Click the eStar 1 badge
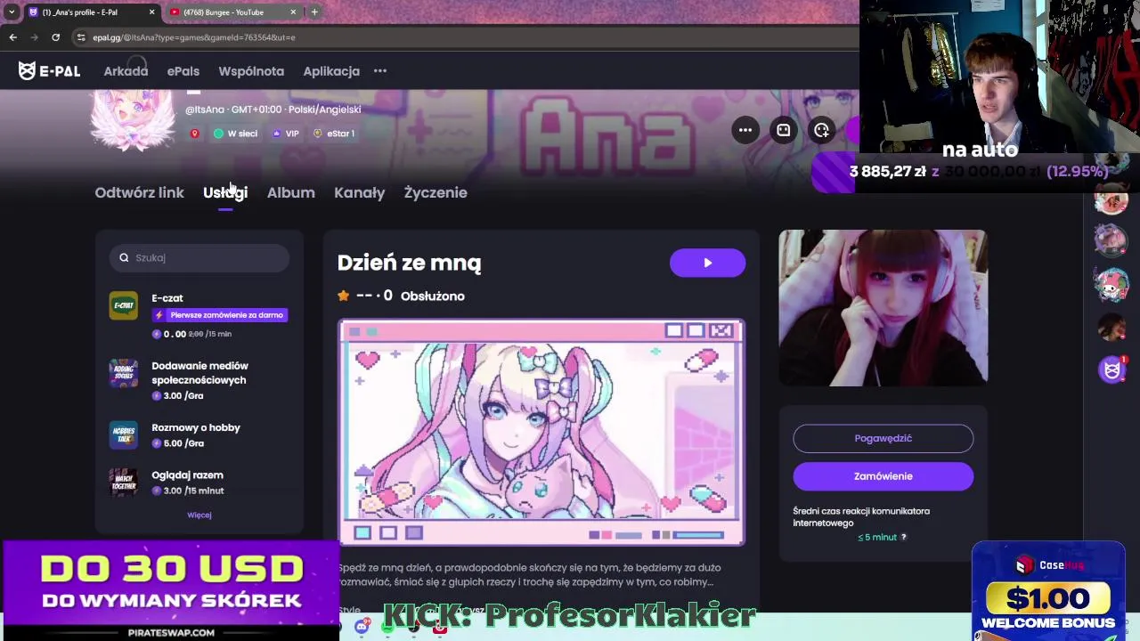 pos(334,134)
